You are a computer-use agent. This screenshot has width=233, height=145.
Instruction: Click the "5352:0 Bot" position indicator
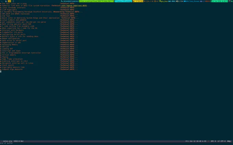point(19,141)
